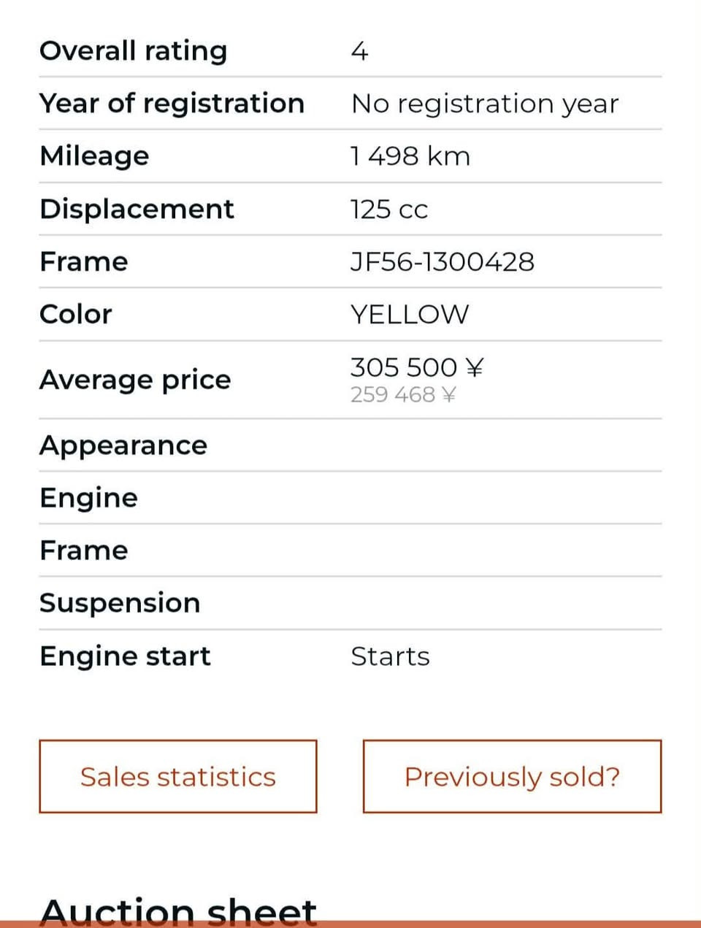Screen dimensions: 701x928
Task: Click the Engine start label
Action: [x=125, y=656]
